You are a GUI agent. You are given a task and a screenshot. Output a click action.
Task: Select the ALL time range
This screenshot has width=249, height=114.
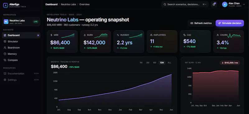[x=169, y=63]
